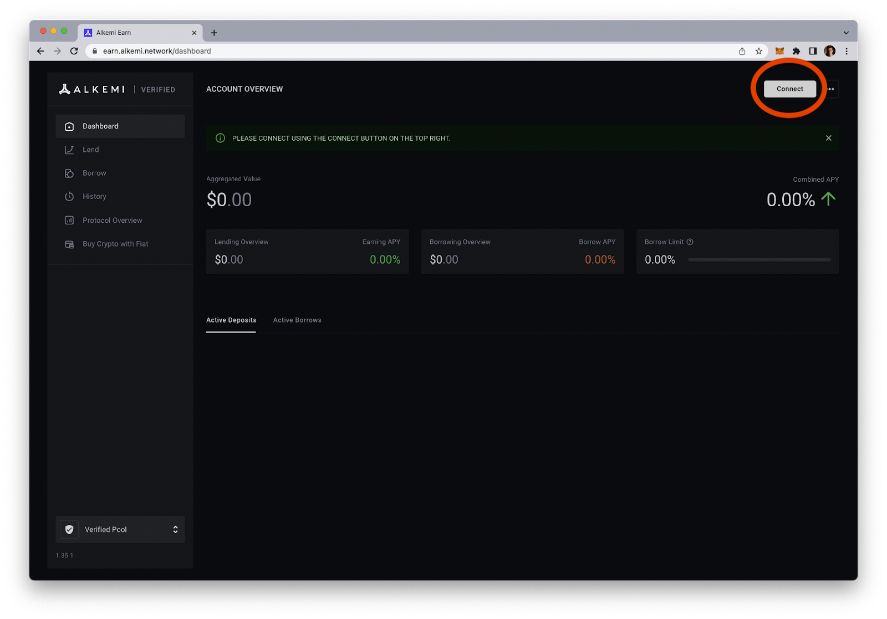887x619 pixels.
Task: Click the Buy Crypto with Fiat icon
Action: [69, 244]
